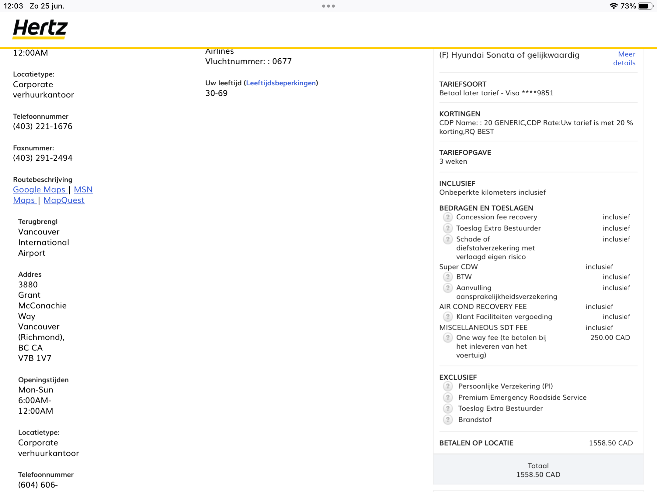Open Google Maps directions link
The height and width of the screenshot is (492, 657).
coord(39,190)
